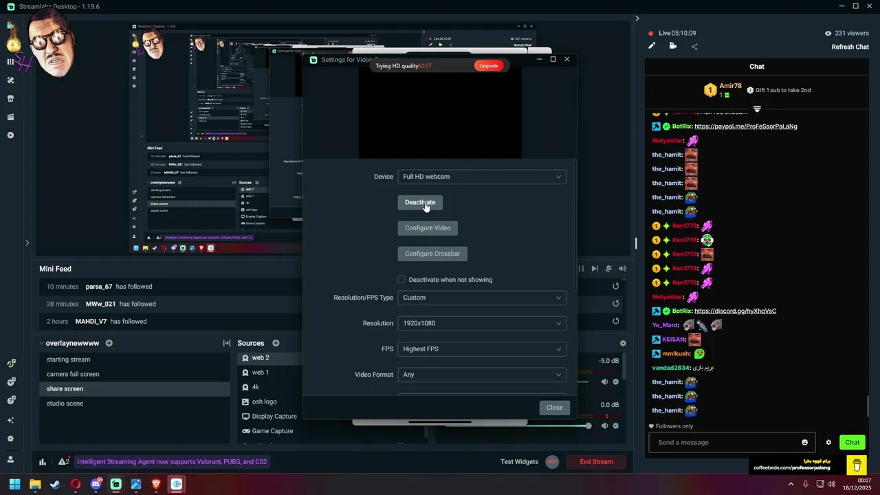Toggle alert volume speaker in Mini Feed
This screenshot has width=880, height=495.
click(x=623, y=269)
